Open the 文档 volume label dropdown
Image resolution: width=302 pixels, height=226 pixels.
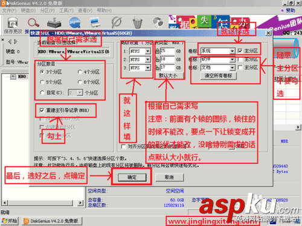pyautogui.click(x=232, y=67)
